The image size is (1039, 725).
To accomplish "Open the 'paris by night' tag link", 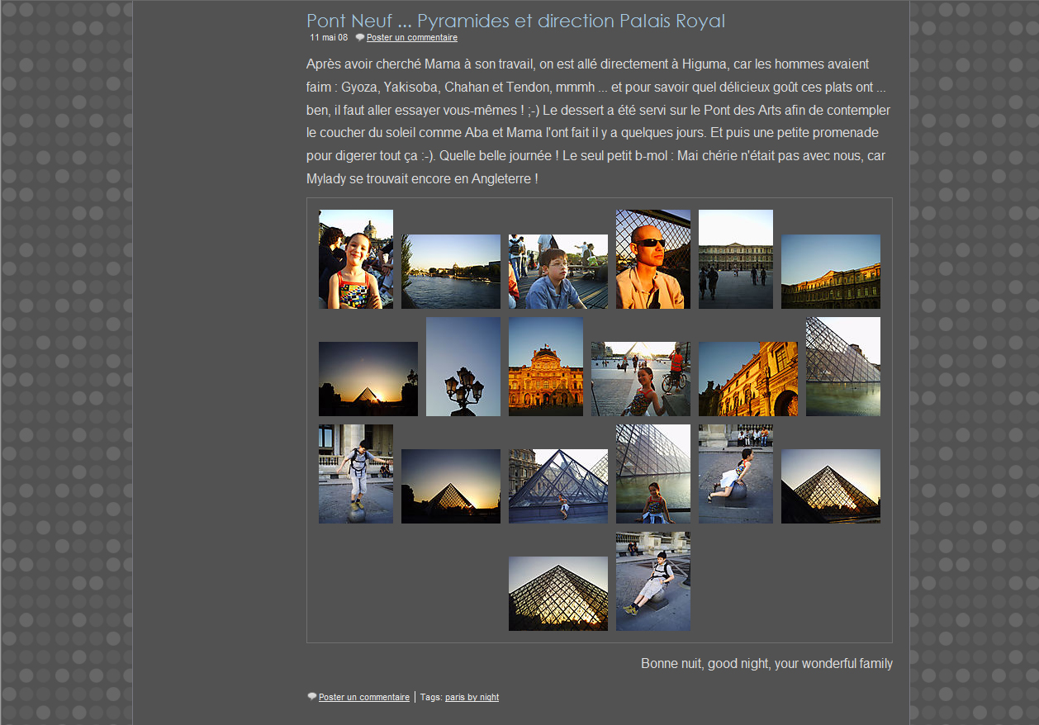I will [x=472, y=697].
